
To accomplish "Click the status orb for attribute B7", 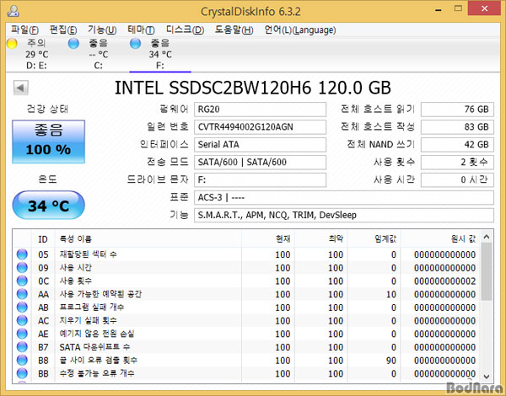I will 22,347.
